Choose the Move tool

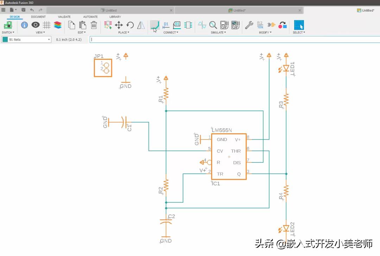[x=119, y=25]
